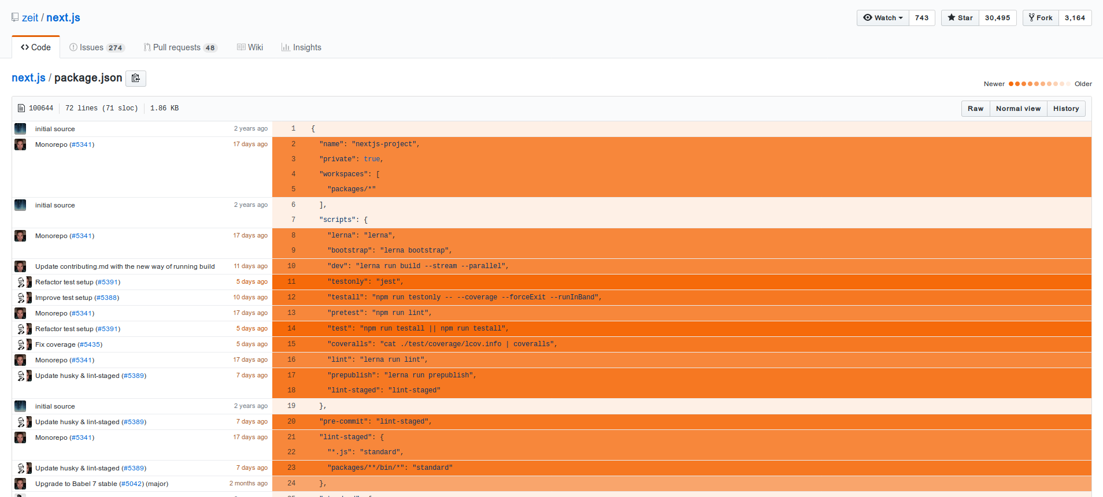Click avatar on the line 17 Update husky row
1103x497 pixels.
point(23,376)
